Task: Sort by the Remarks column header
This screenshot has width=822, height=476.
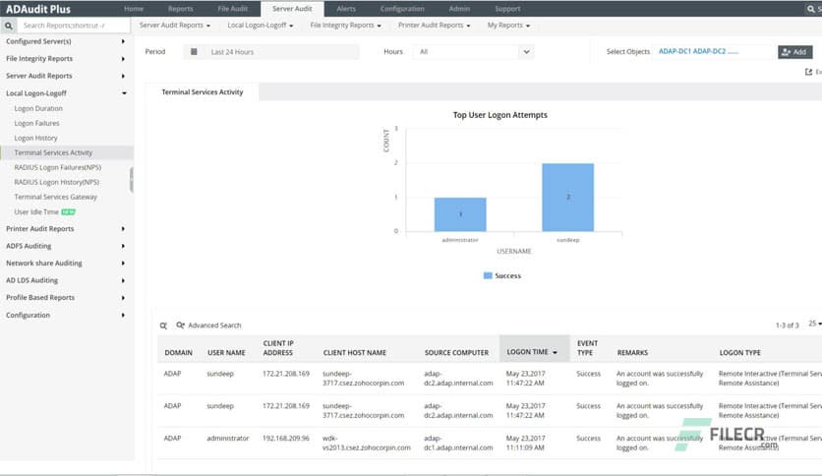Action: point(632,353)
